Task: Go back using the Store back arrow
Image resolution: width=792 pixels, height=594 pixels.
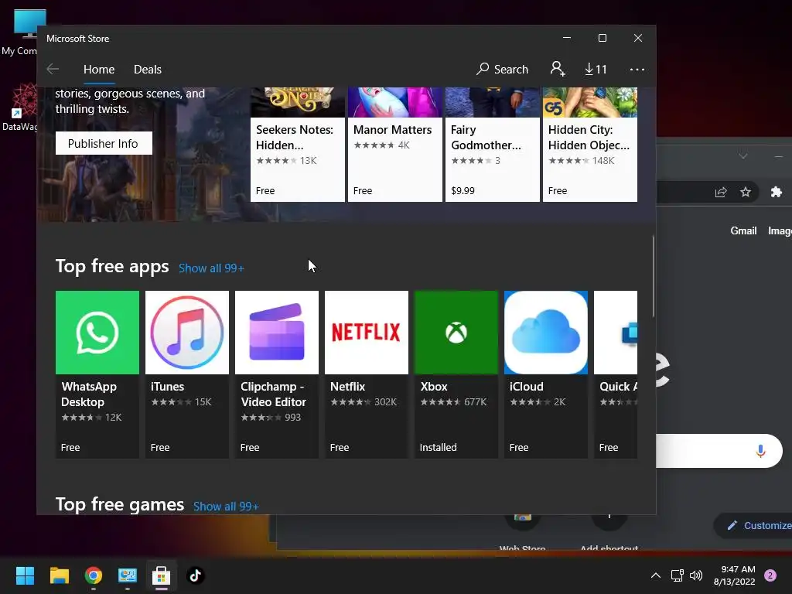Action: point(53,69)
